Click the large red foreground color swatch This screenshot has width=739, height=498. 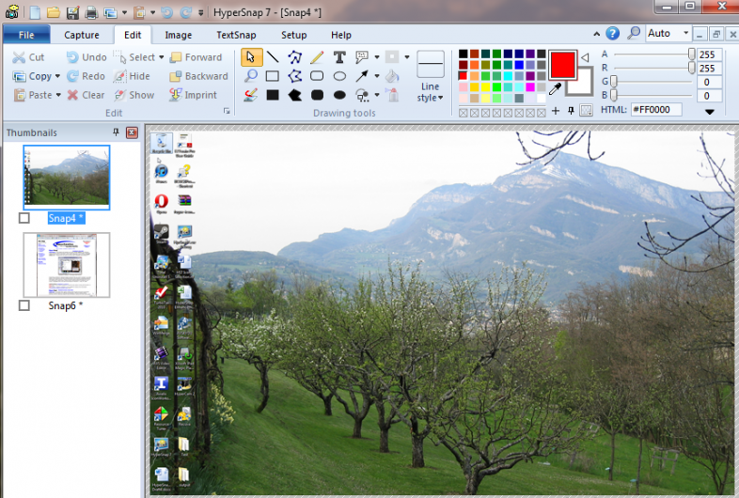(x=562, y=65)
